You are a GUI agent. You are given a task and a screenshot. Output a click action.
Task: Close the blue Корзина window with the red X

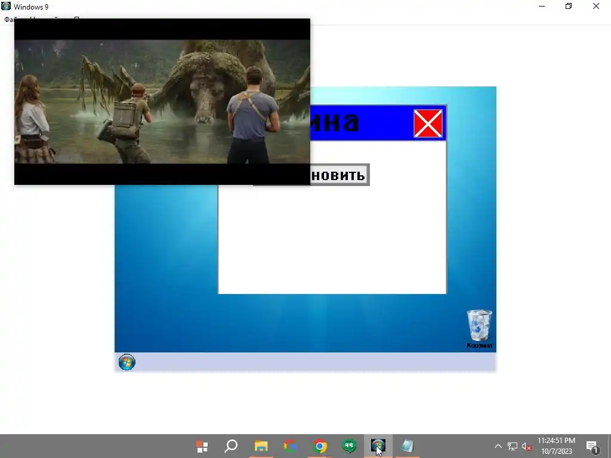pos(428,123)
